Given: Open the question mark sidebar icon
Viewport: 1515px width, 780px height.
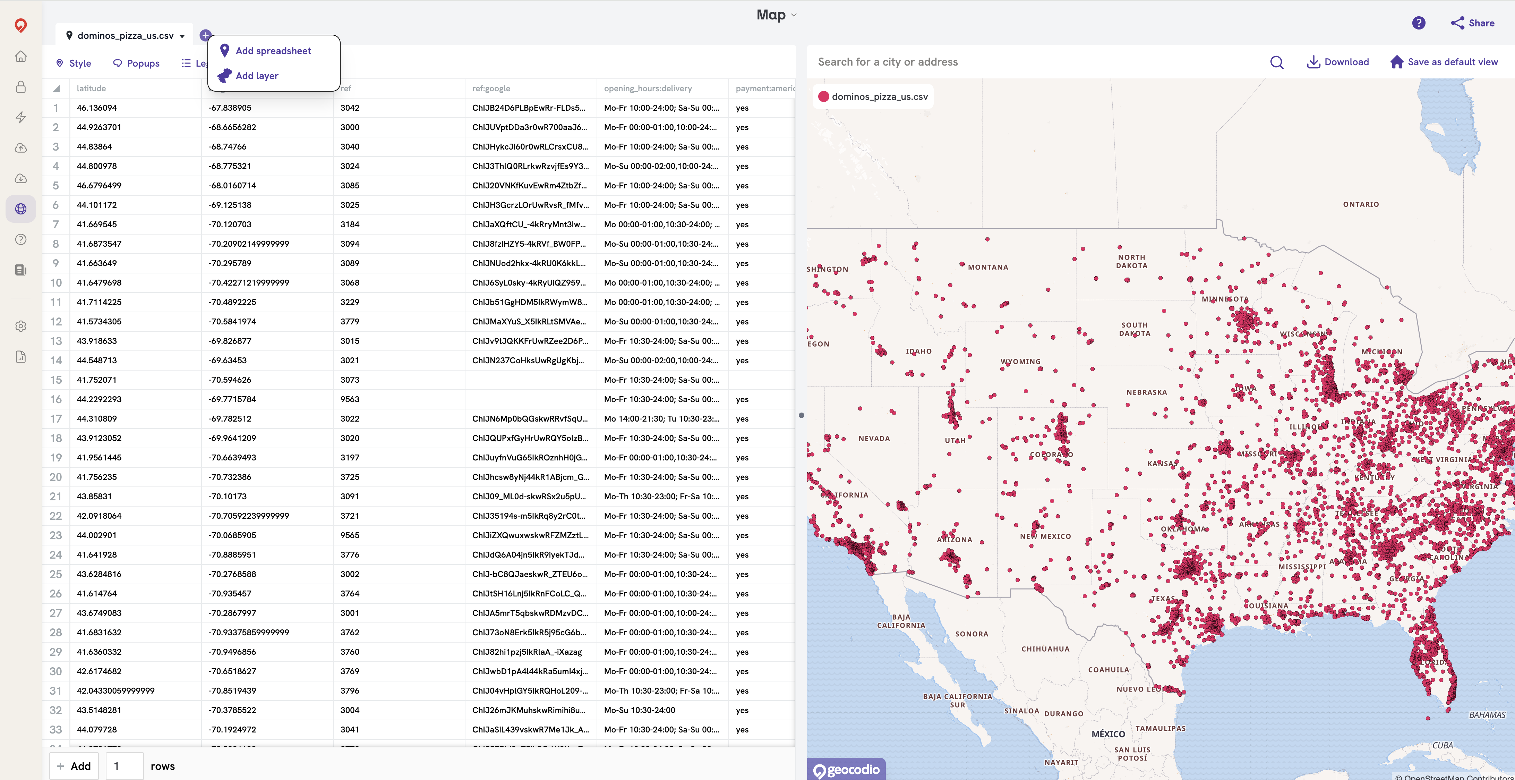Looking at the screenshot, I should pos(20,239).
